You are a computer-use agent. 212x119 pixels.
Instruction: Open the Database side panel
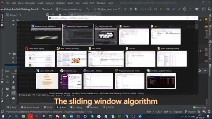[x=210, y=70]
